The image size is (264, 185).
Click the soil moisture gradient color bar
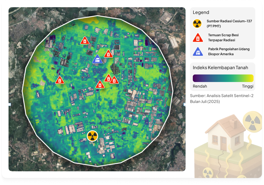pos(223,78)
